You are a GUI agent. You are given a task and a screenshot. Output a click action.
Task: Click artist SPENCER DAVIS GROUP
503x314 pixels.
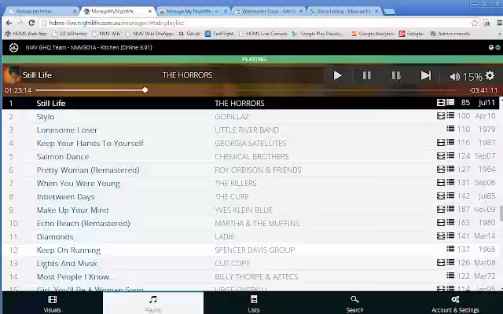(x=255, y=250)
